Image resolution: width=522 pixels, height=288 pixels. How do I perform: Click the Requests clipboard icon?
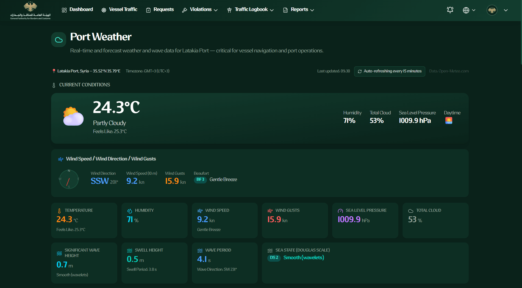pos(148,10)
